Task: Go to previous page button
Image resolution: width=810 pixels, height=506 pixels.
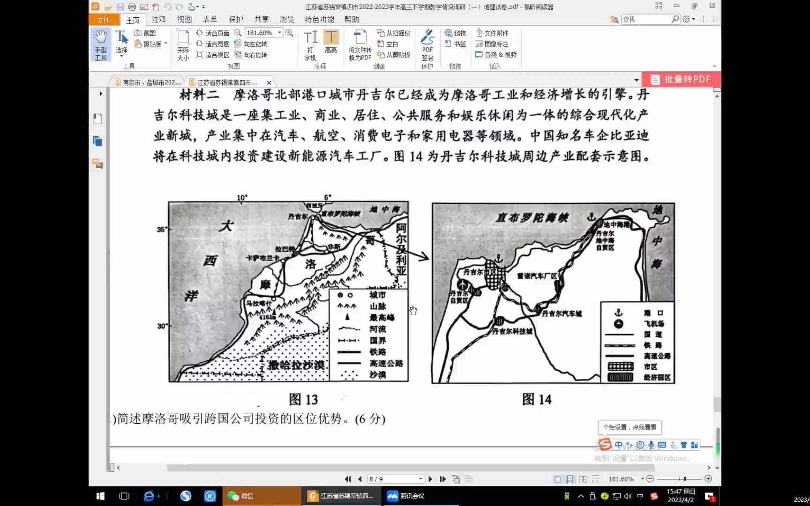Action: click(360, 479)
